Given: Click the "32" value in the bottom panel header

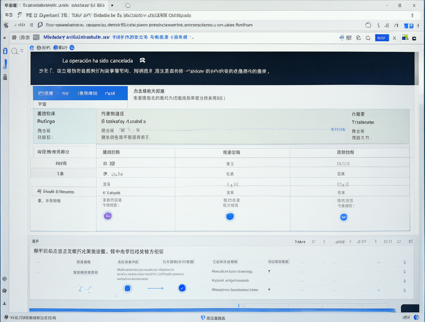Looking at the screenshot, I should click(x=410, y=241).
